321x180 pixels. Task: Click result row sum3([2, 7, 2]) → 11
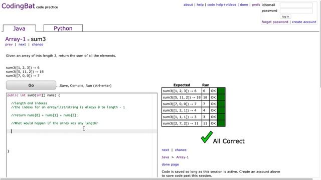(193, 123)
